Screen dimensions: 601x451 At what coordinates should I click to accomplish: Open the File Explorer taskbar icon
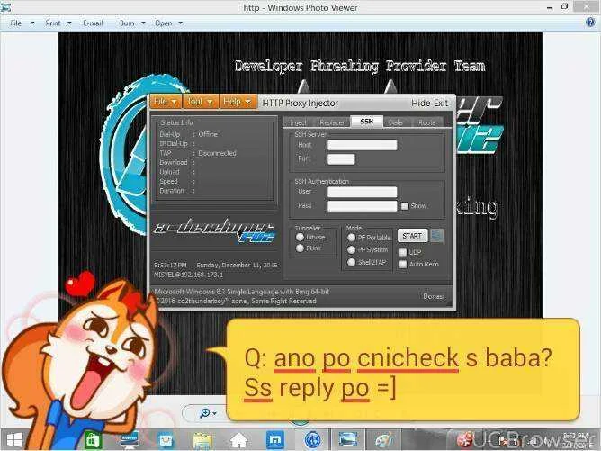click(x=202, y=440)
